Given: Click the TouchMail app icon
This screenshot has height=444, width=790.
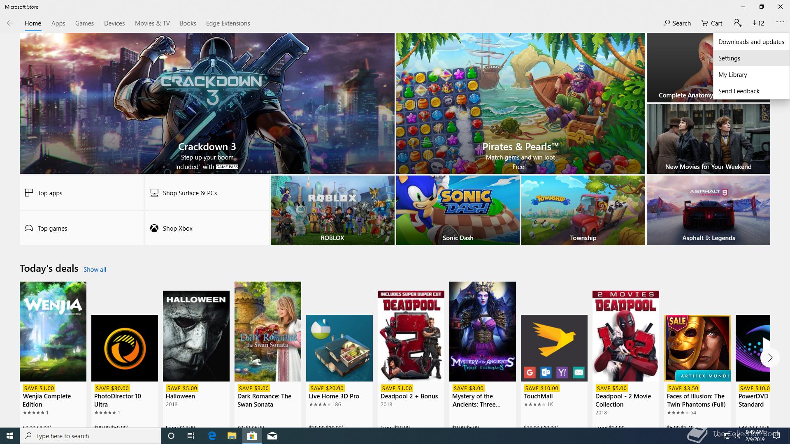Looking at the screenshot, I should 554,348.
